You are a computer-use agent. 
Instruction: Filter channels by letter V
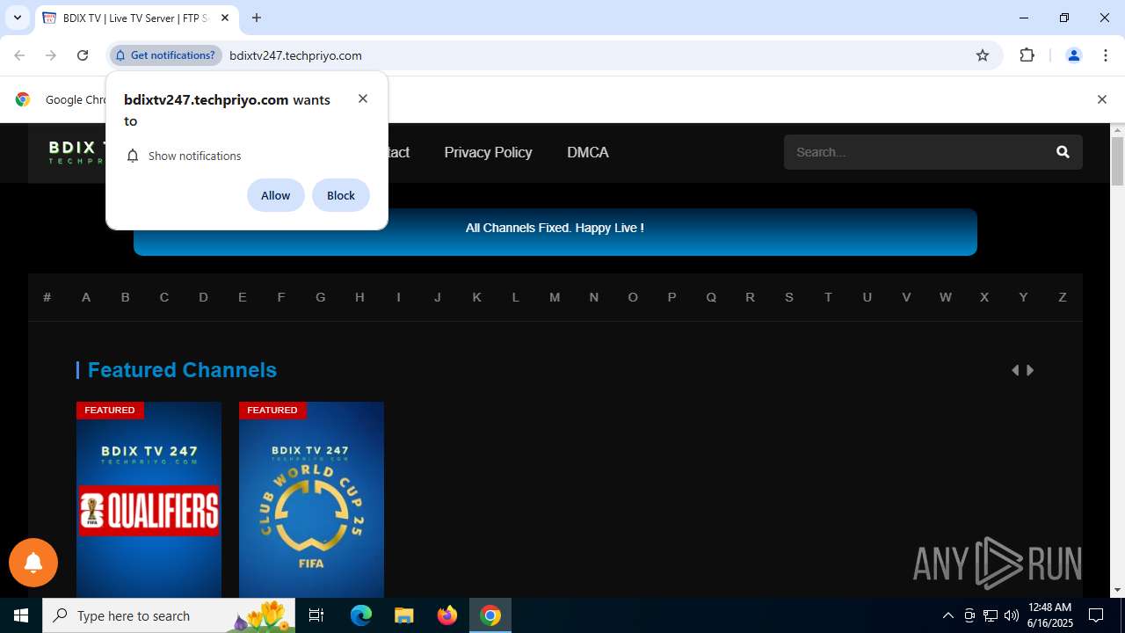906,297
